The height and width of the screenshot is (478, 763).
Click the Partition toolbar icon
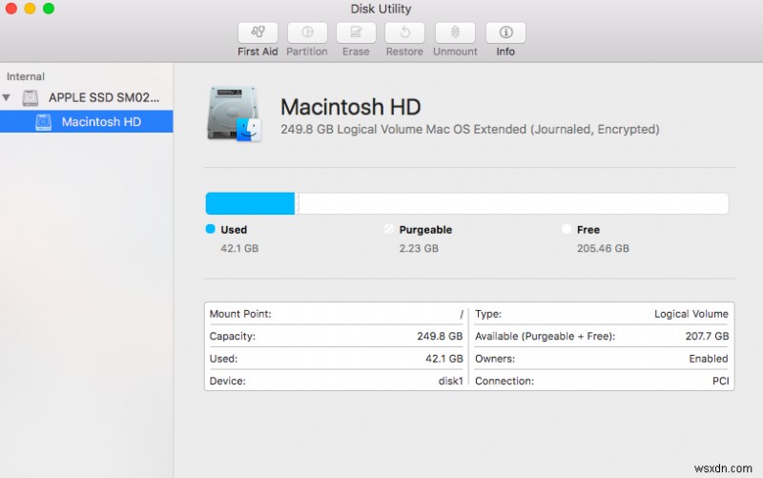tap(307, 32)
